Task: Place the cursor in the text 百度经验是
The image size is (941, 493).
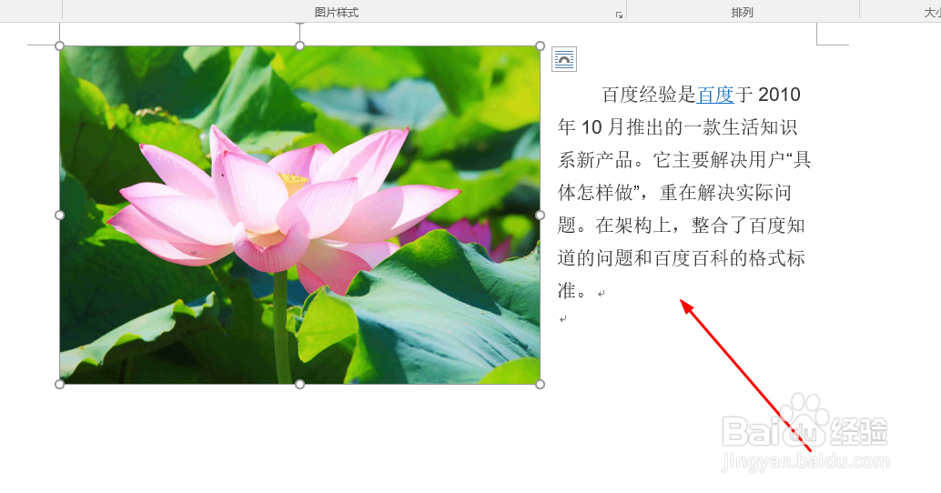Action: tap(649, 95)
